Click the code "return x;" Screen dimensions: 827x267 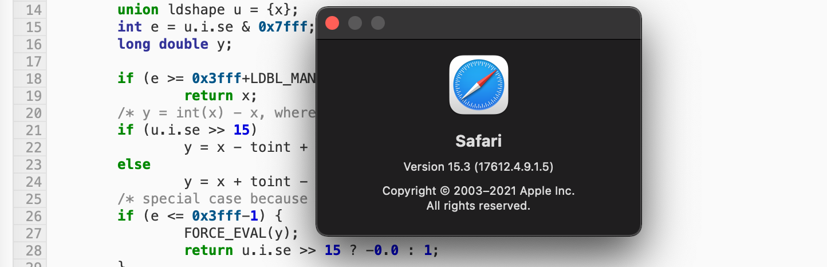click(x=221, y=96)
